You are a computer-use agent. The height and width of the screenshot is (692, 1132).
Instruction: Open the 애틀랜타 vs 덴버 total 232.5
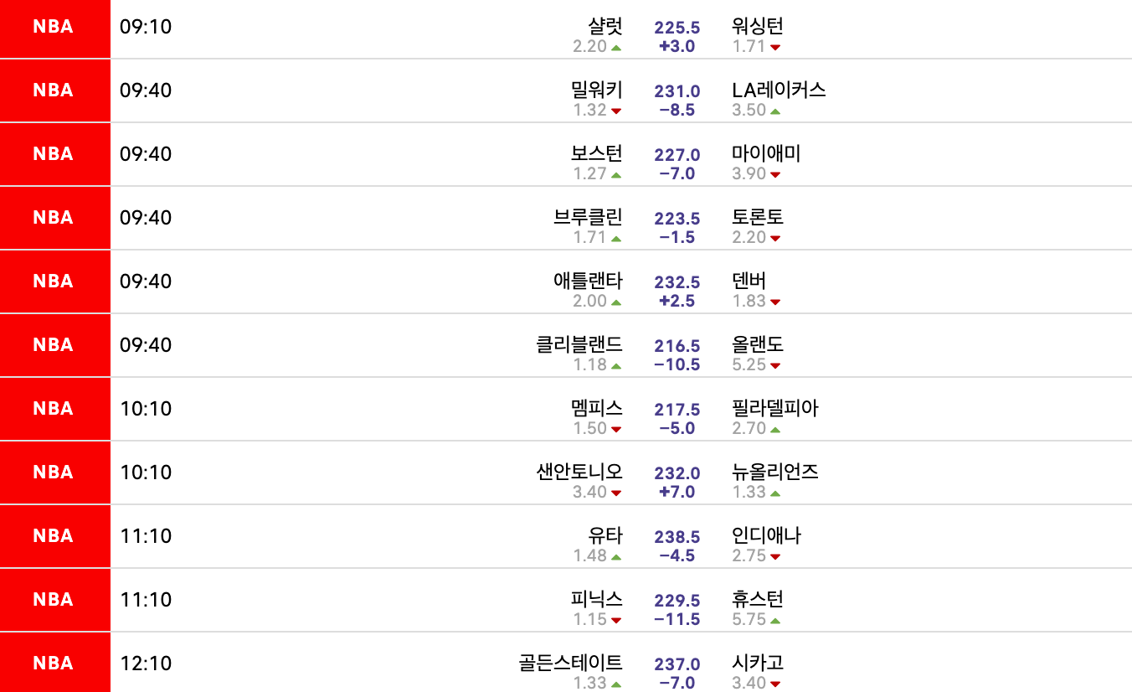tap(677, 282)
